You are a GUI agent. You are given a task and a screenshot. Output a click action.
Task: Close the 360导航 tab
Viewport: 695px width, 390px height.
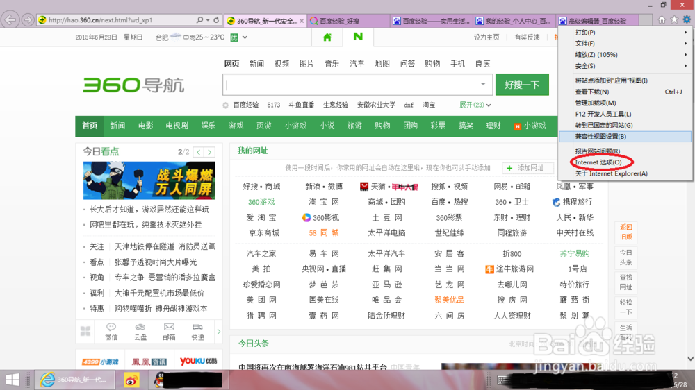(302, 21)
